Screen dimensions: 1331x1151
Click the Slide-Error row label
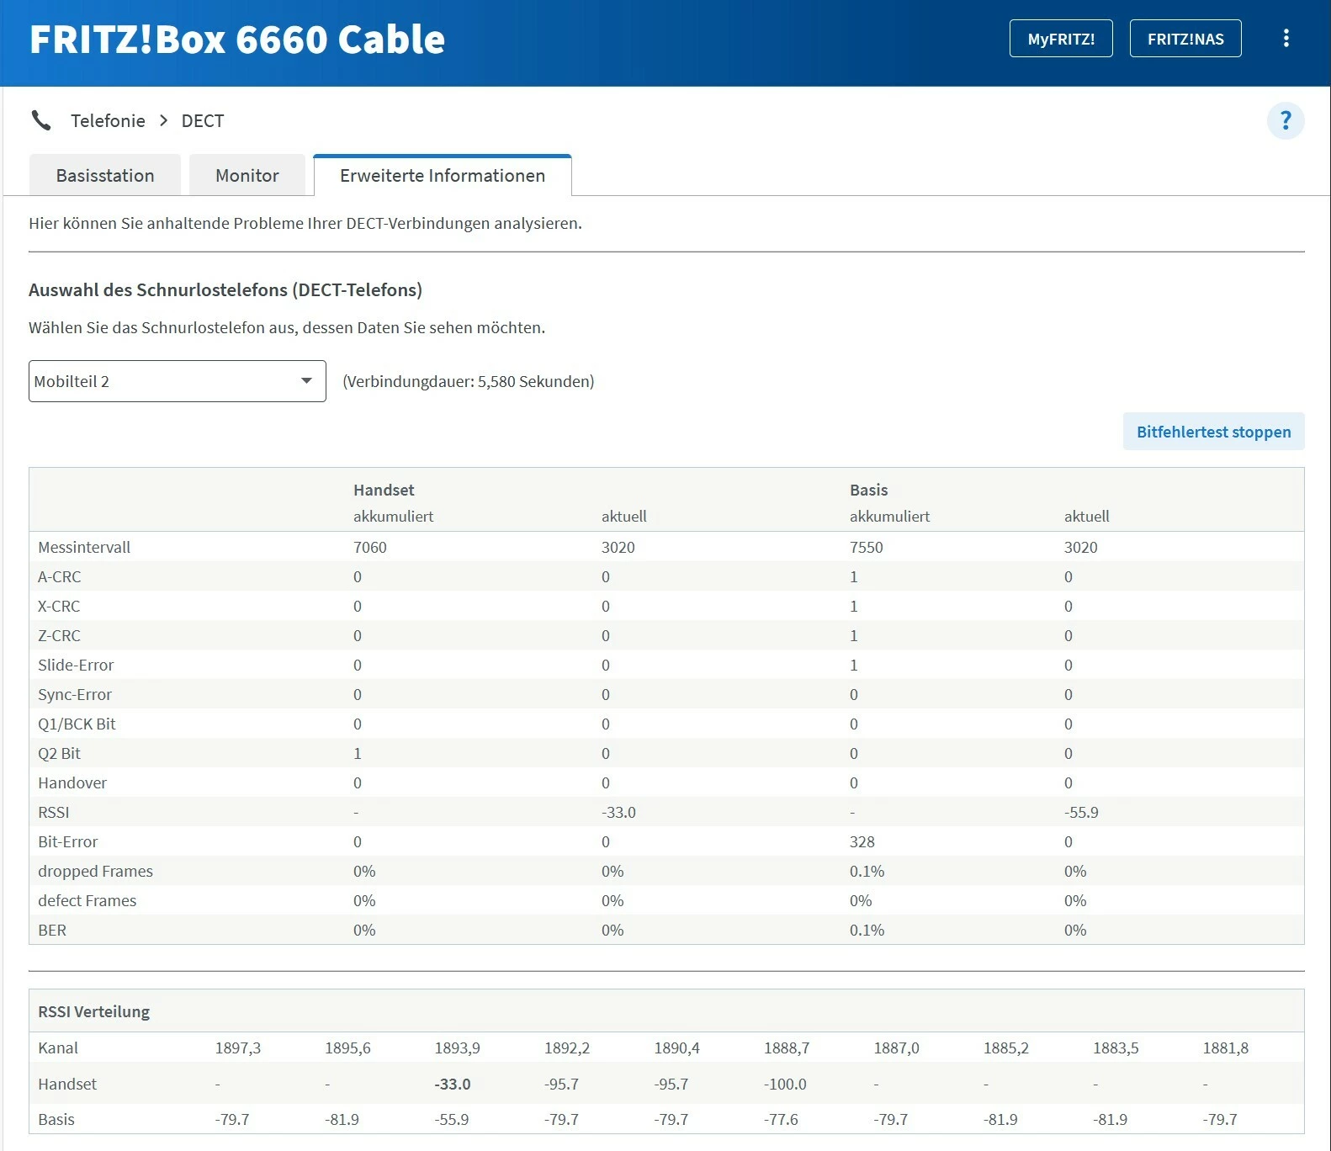point(76,665)
